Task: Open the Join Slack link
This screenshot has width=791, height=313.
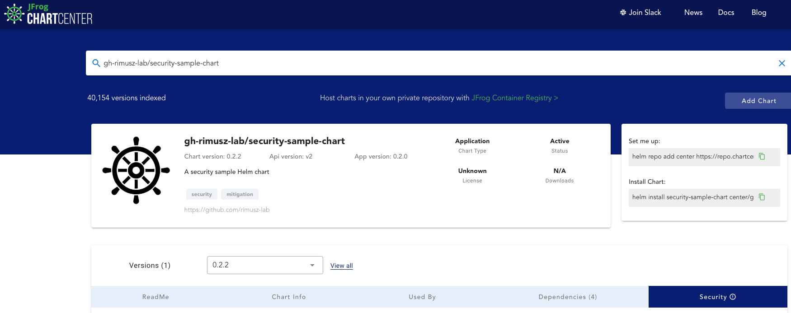Action: pos(640,13)
